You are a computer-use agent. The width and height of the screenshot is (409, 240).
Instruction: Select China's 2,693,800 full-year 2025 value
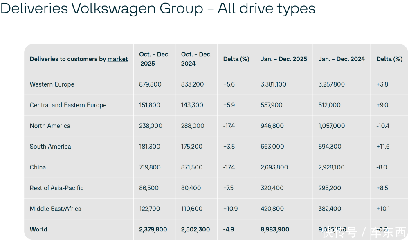tap(274, 167)
